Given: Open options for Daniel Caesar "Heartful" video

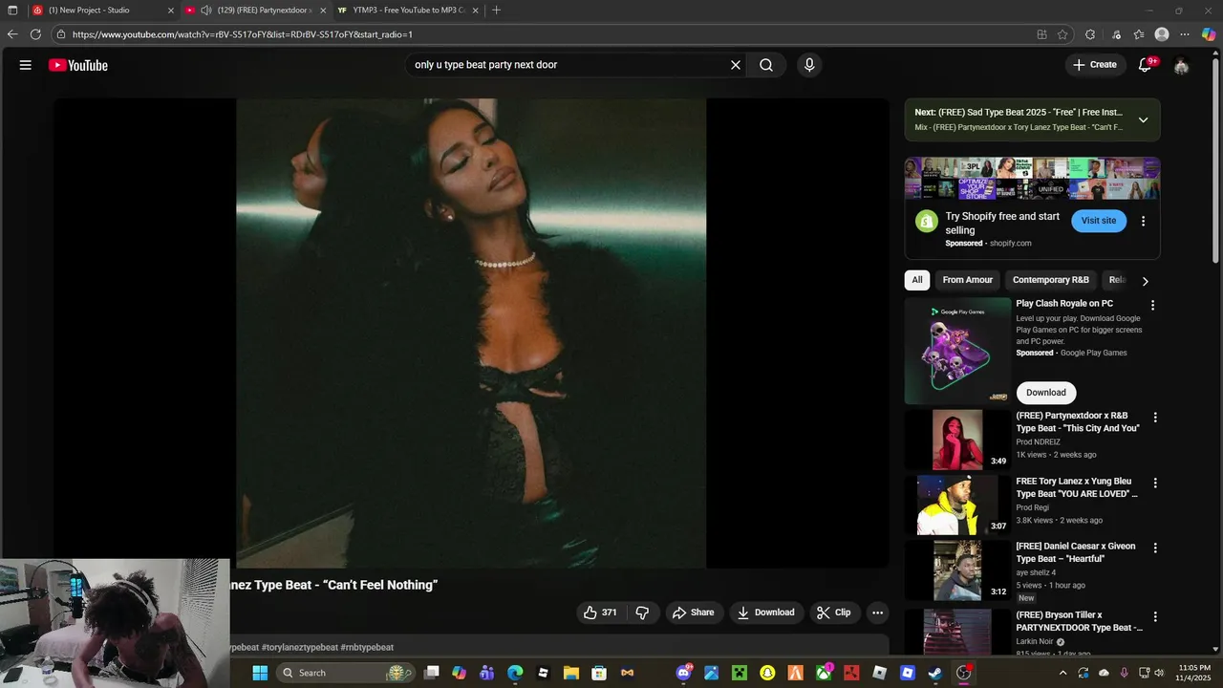Looking at the screenshot, I should click(1155, 548).
